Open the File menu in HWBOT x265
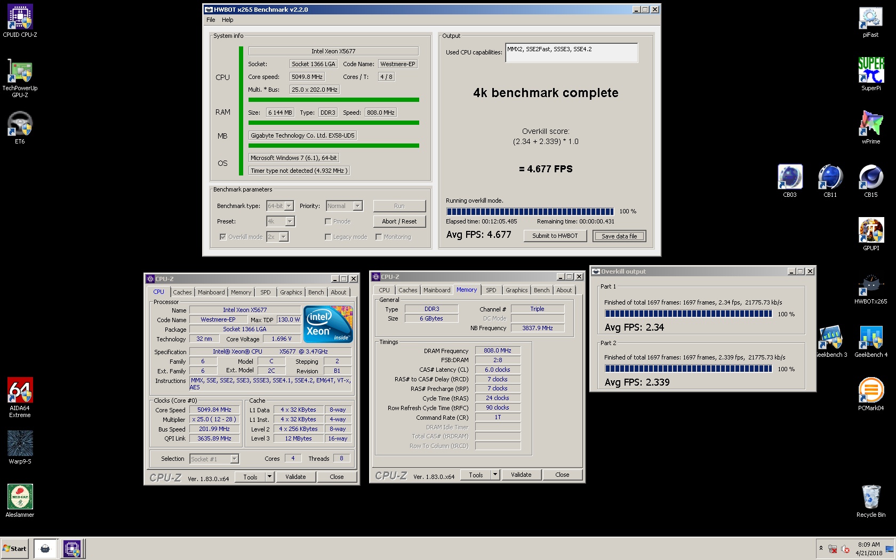This screenshot has width=896, height=560. [211, 20]
